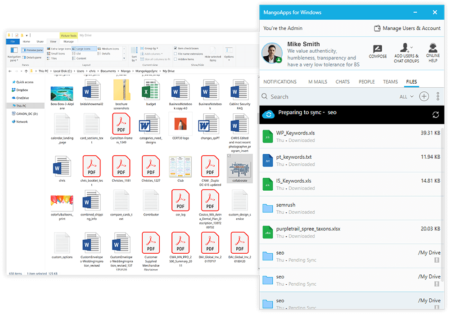The image size is (450, 314).
Task: Click Hide selected items button
Action: [x=213, y=54]
